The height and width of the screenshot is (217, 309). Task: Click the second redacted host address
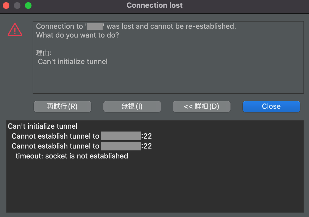(x=121, y=146)
